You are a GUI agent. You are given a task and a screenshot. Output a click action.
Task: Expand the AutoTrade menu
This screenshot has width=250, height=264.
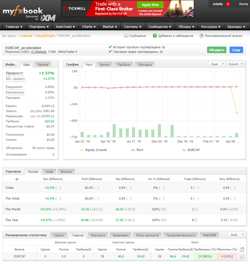pos(65,27)
